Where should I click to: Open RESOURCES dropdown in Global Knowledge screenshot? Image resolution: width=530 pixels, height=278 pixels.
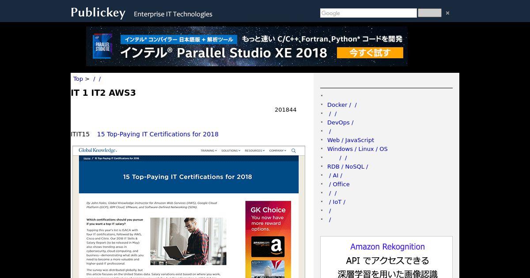pyautogui.click(x=255, y=150)
